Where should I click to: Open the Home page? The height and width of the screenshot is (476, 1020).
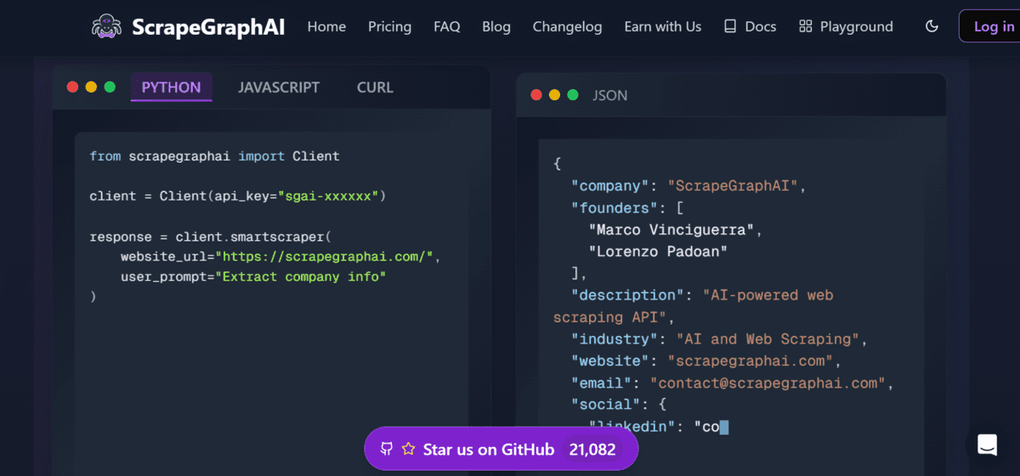(326, 26)
